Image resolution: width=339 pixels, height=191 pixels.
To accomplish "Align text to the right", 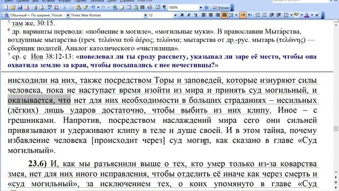I will coord(218,15).
